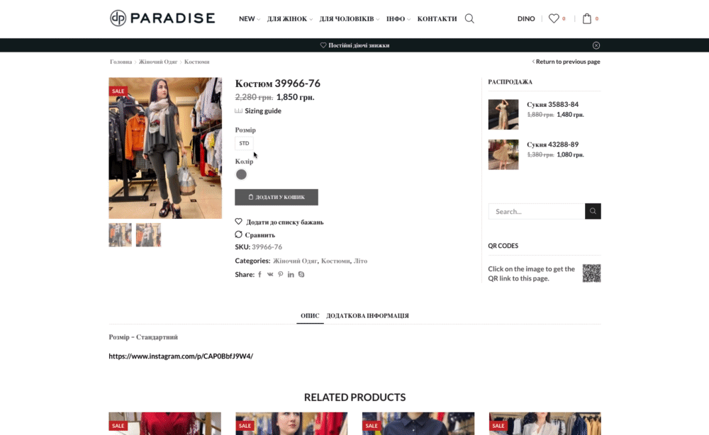Viewport: 709px width, 435px height.
Task: Select the second product thumbnail image
Action: pos(148,235)
